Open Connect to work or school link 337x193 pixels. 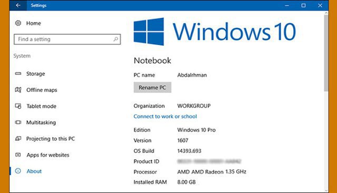tap(165, 117)
